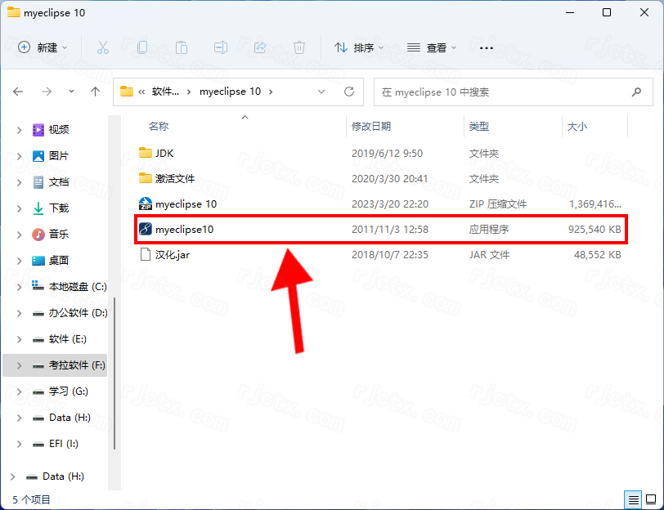Select the myeclipse10 application file

[x=185, y=230]
